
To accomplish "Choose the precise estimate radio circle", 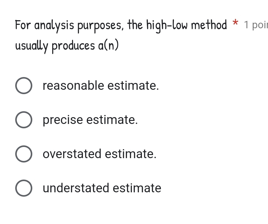I will (x=24, y=120).
